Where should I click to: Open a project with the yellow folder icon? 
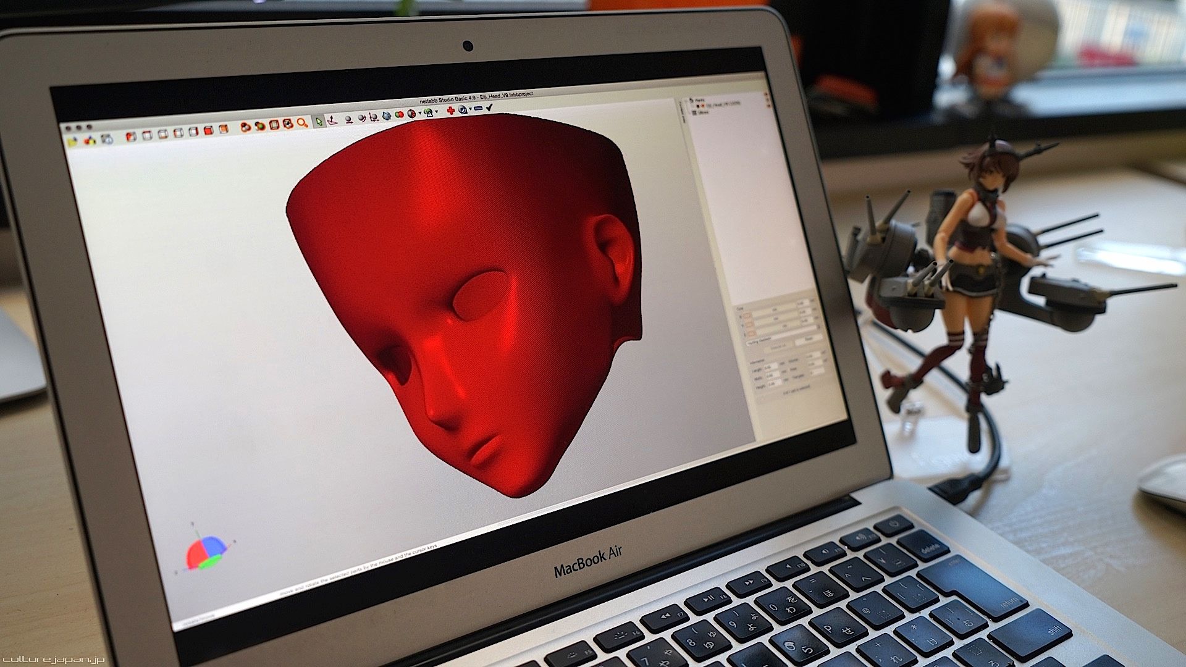pyautogui.click(x=72, y=142)
